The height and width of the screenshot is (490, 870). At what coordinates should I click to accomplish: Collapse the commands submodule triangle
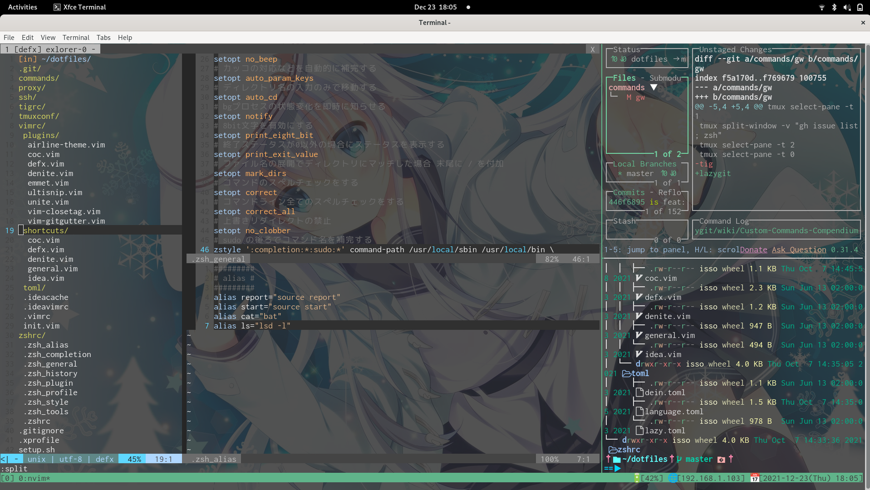(654, 87)
